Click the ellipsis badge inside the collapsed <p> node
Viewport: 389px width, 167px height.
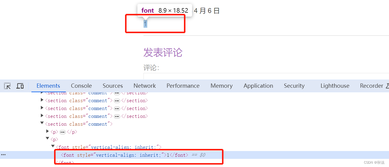(63, 132)
